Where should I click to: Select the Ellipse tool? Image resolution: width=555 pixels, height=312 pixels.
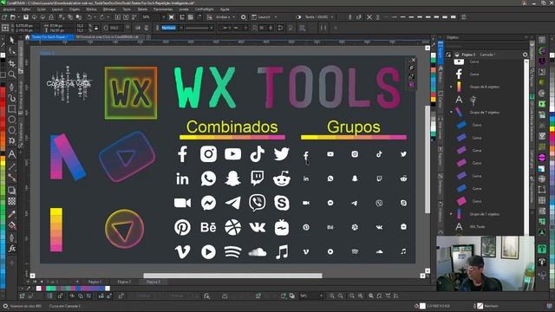click(x=12, y=120)
